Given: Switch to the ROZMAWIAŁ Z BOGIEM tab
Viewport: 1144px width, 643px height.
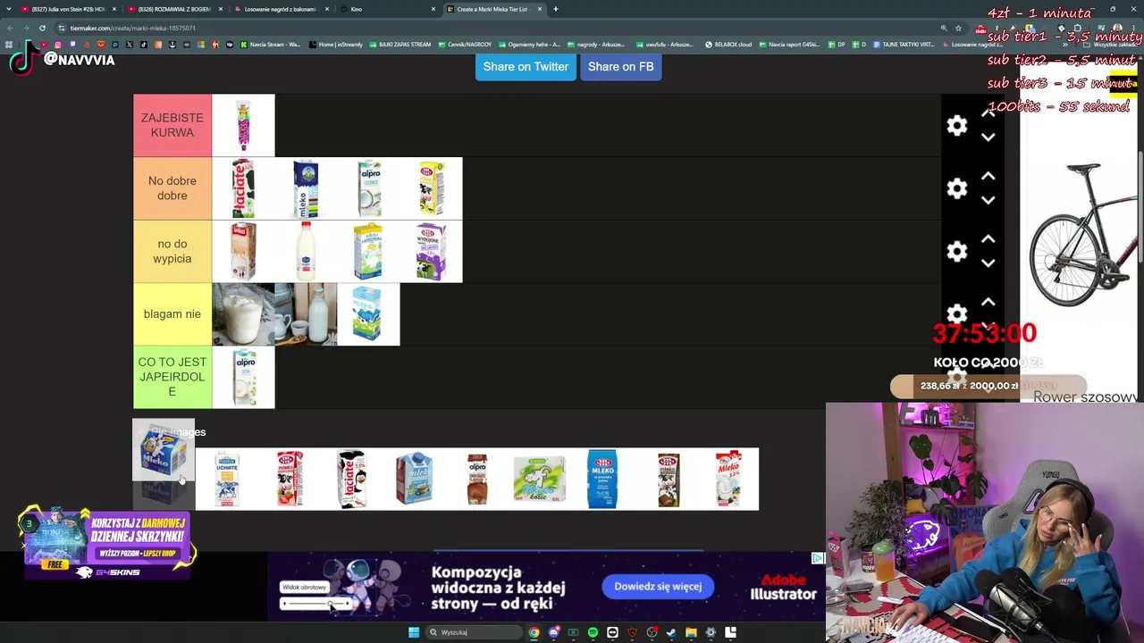Looking at the screenshot, I should click(x=173, y=9).
